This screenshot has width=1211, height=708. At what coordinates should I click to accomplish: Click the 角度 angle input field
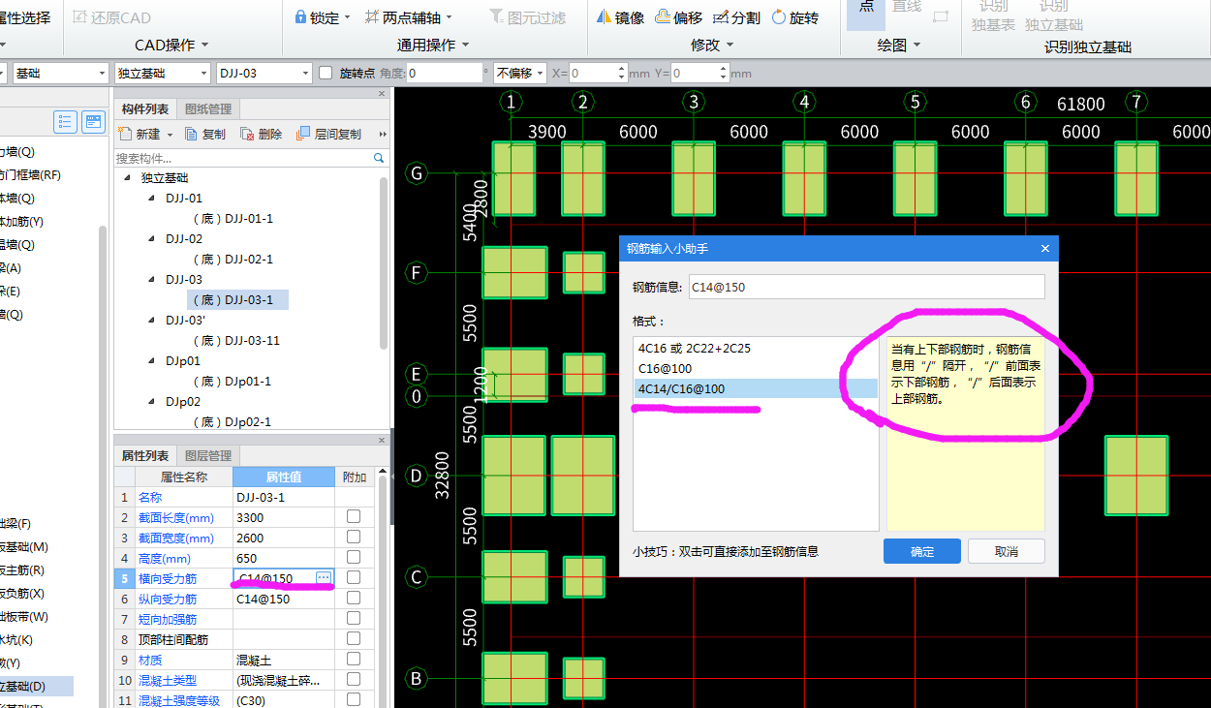444,73
